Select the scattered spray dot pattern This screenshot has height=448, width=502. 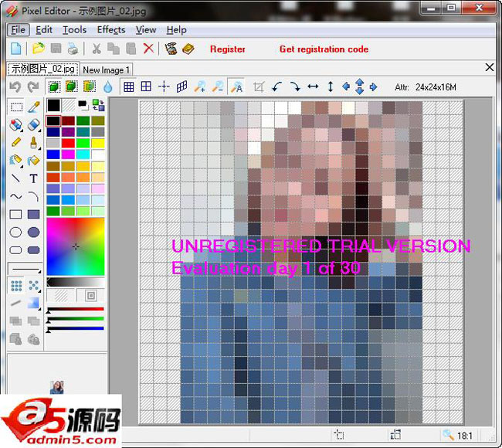pos(34,285)
